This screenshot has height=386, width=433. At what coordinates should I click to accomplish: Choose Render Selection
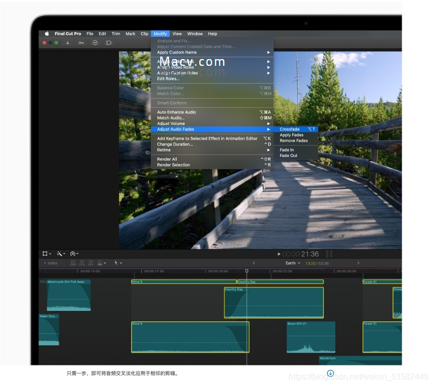[x=212, y=165]
